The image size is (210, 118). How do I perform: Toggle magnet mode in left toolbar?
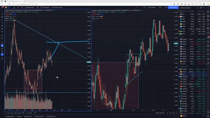(x=2, y=43)
